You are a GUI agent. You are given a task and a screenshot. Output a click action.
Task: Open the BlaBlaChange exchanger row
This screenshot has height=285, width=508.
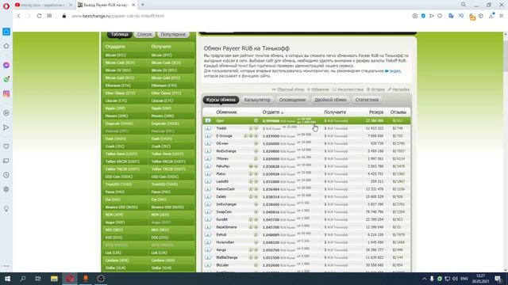coord(306,257)
